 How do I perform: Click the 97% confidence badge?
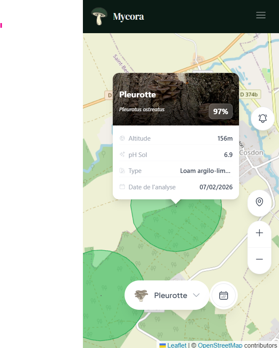pos(221,111)
